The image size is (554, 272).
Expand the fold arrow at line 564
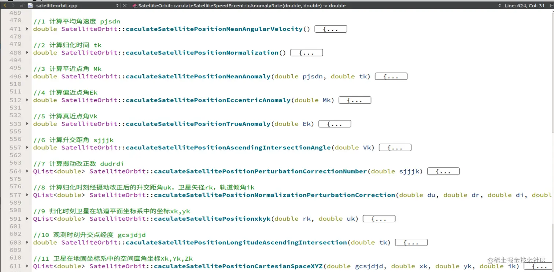pyautogui.click(x=27, y=171)
